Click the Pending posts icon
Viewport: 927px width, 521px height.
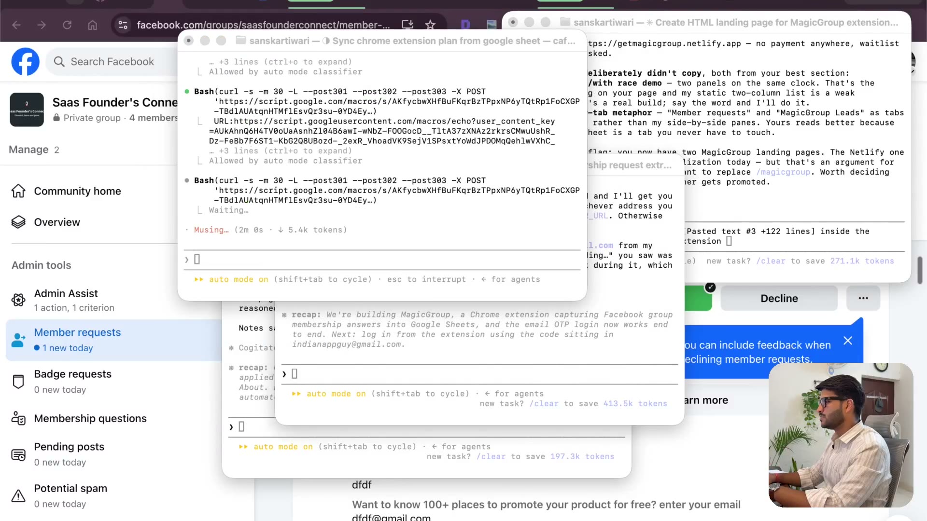click(x=18, y=454)
